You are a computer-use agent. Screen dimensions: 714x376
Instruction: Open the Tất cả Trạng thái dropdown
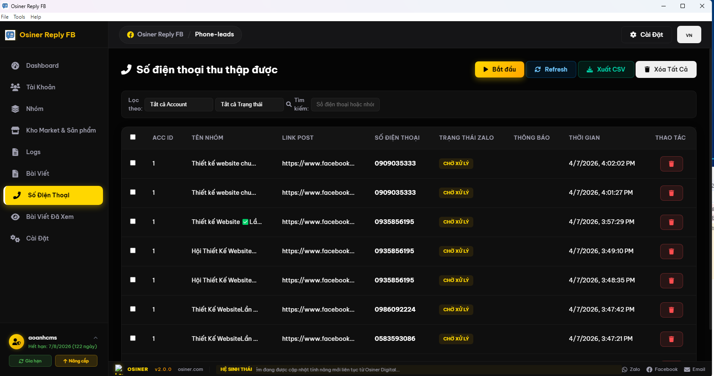tap(249, 105)
